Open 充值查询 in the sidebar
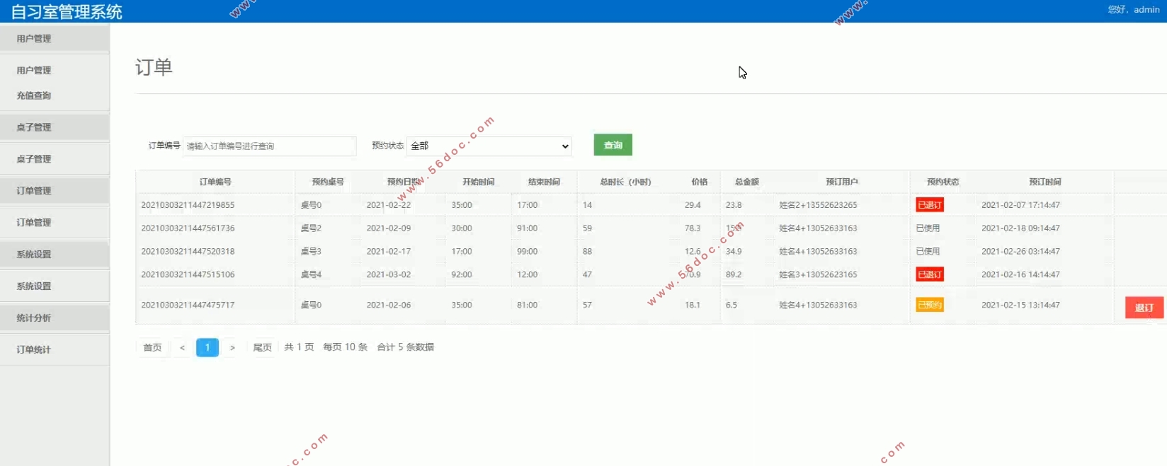Viewport: 1167px width, 466px height. point(34,95)
